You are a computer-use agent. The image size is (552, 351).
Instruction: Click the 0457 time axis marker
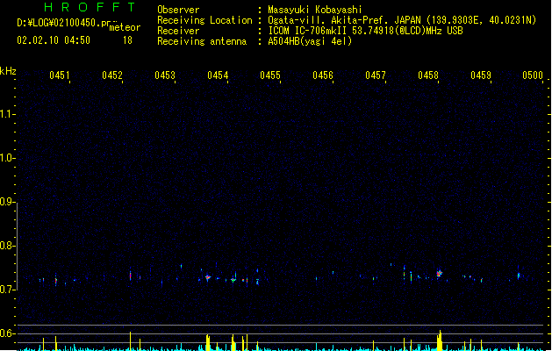[x=376, y=75]
